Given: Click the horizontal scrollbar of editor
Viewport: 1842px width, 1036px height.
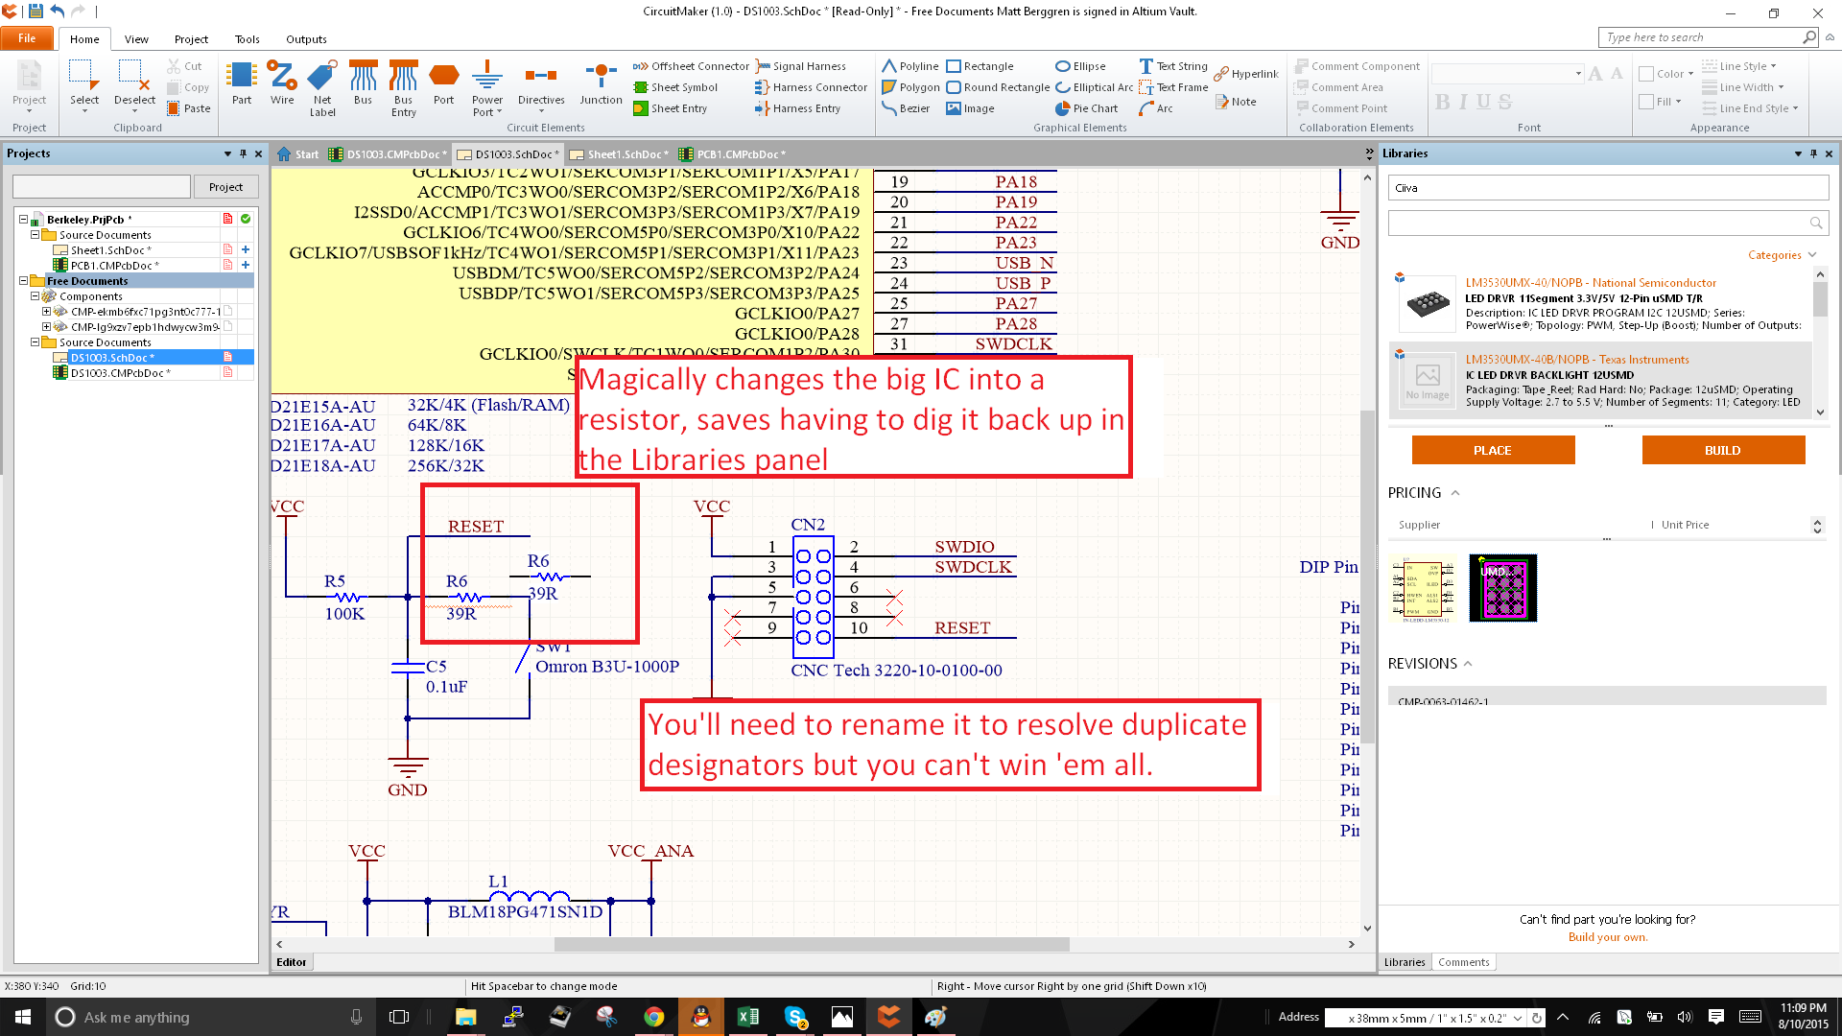Looking at the screenshot, I should [x=813, y=944].
